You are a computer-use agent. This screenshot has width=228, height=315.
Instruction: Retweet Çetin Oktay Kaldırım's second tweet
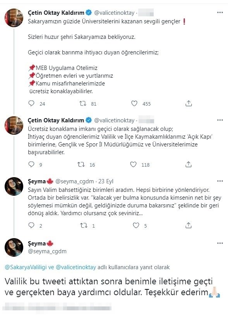click(82, 165)
